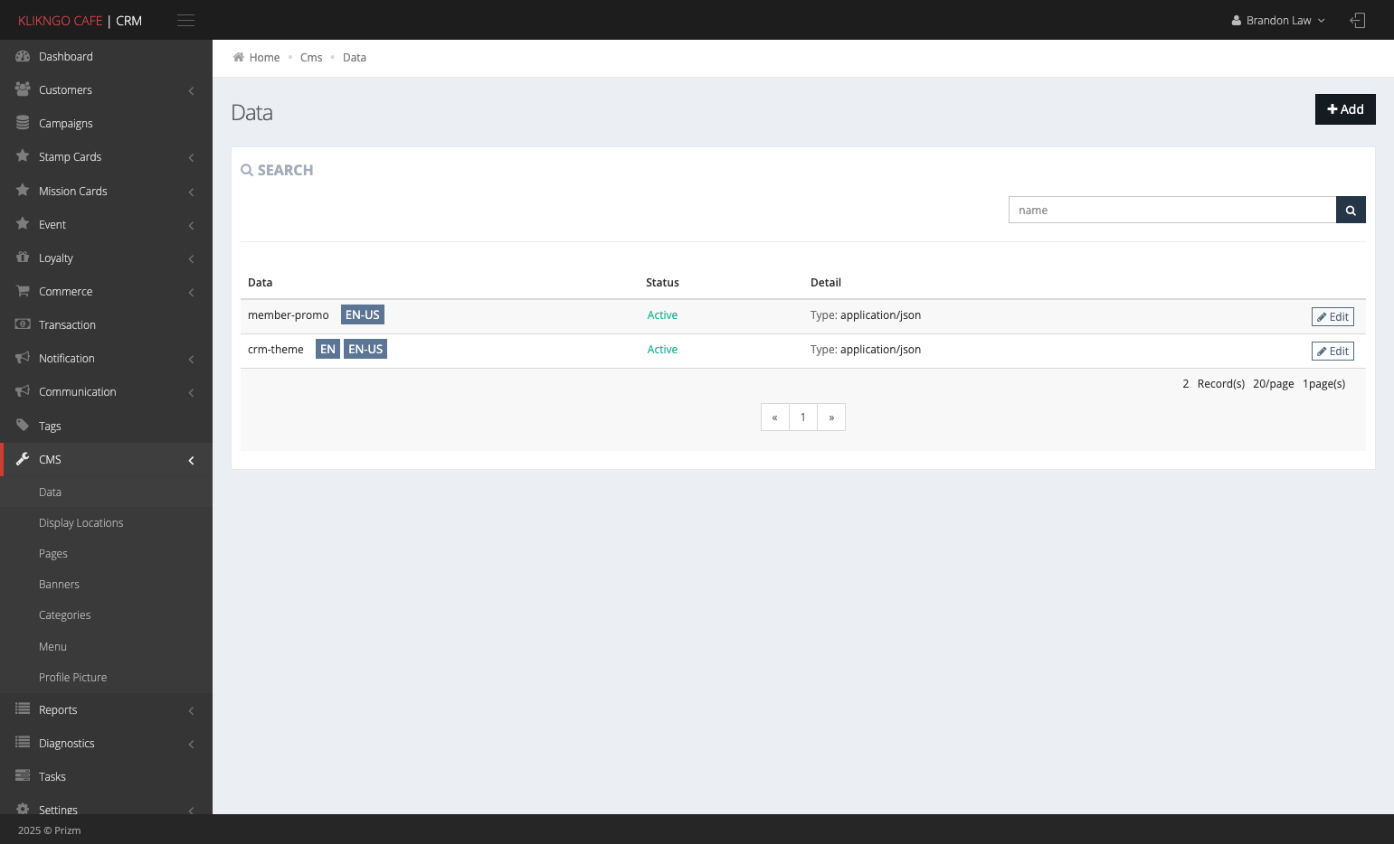The image size is (1394, 844).
Task: Click the Stamp Cards star icon
Action: point(23,156)
